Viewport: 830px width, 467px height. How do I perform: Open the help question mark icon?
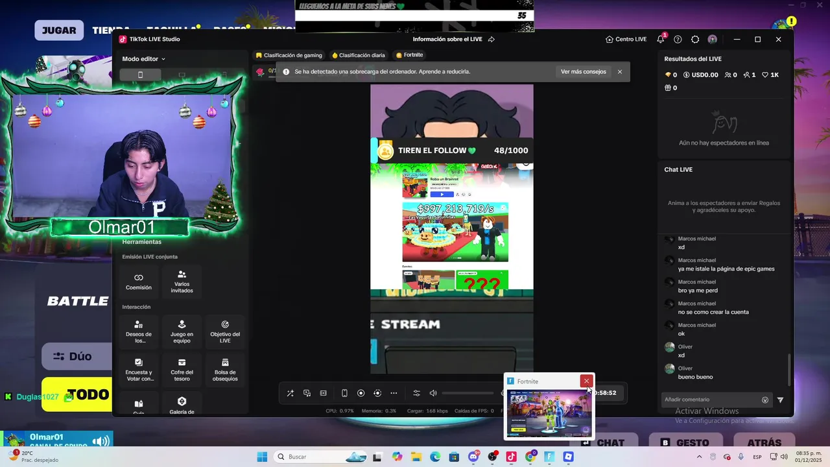678,40
